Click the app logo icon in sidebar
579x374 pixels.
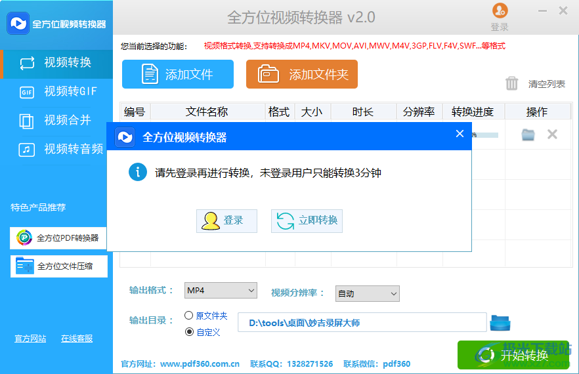coord(18,23)
